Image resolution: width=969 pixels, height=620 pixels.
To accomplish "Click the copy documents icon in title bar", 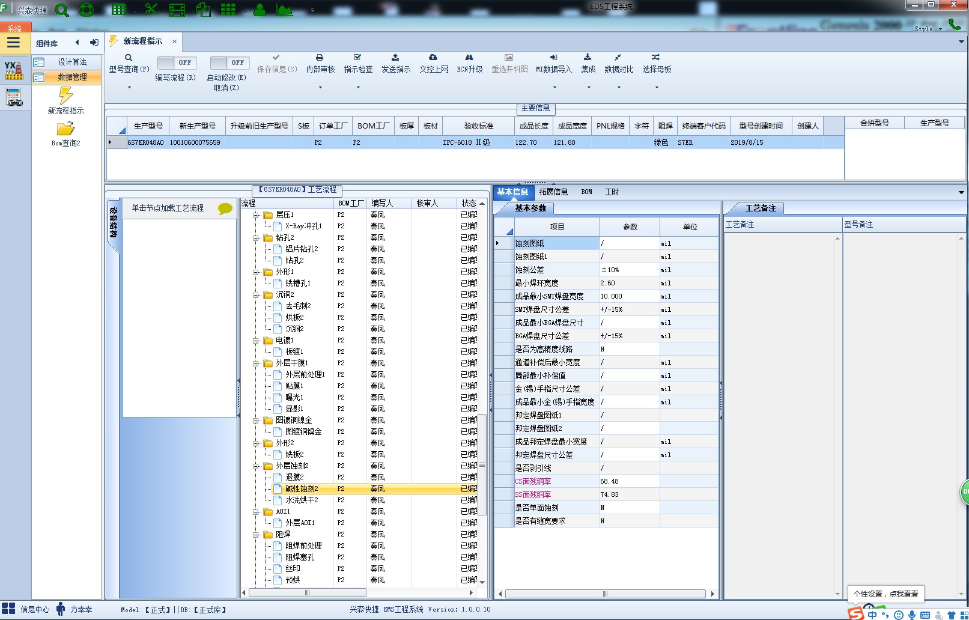I will pos(203,10).
